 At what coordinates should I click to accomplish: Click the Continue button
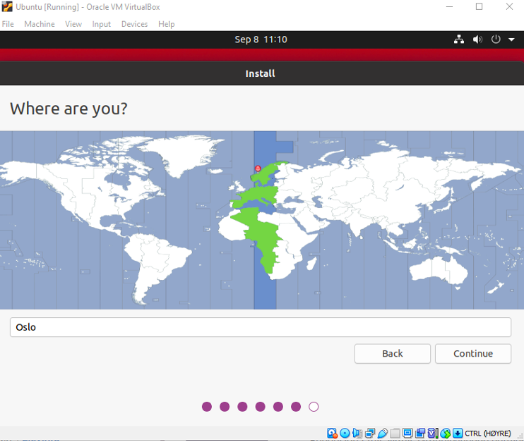click(473, 354)
